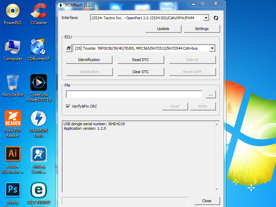This screenshot has height=207, width=276.
Task: Launch Foxit PDF Reader icon
Action: click(x=13, y=124)
